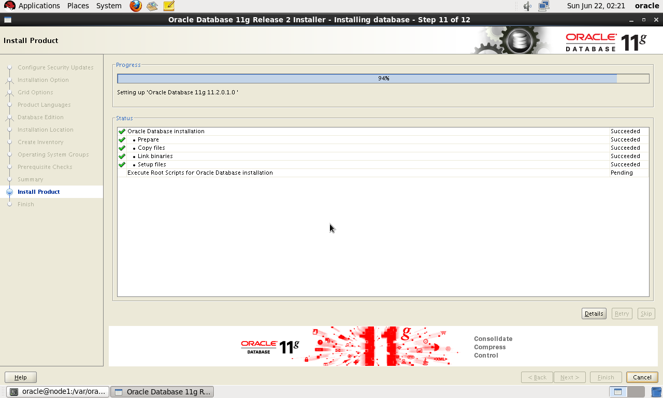663x398 pixels.
Task: Click the Install Product step bullet icon
Action: (x=9, y=192)
